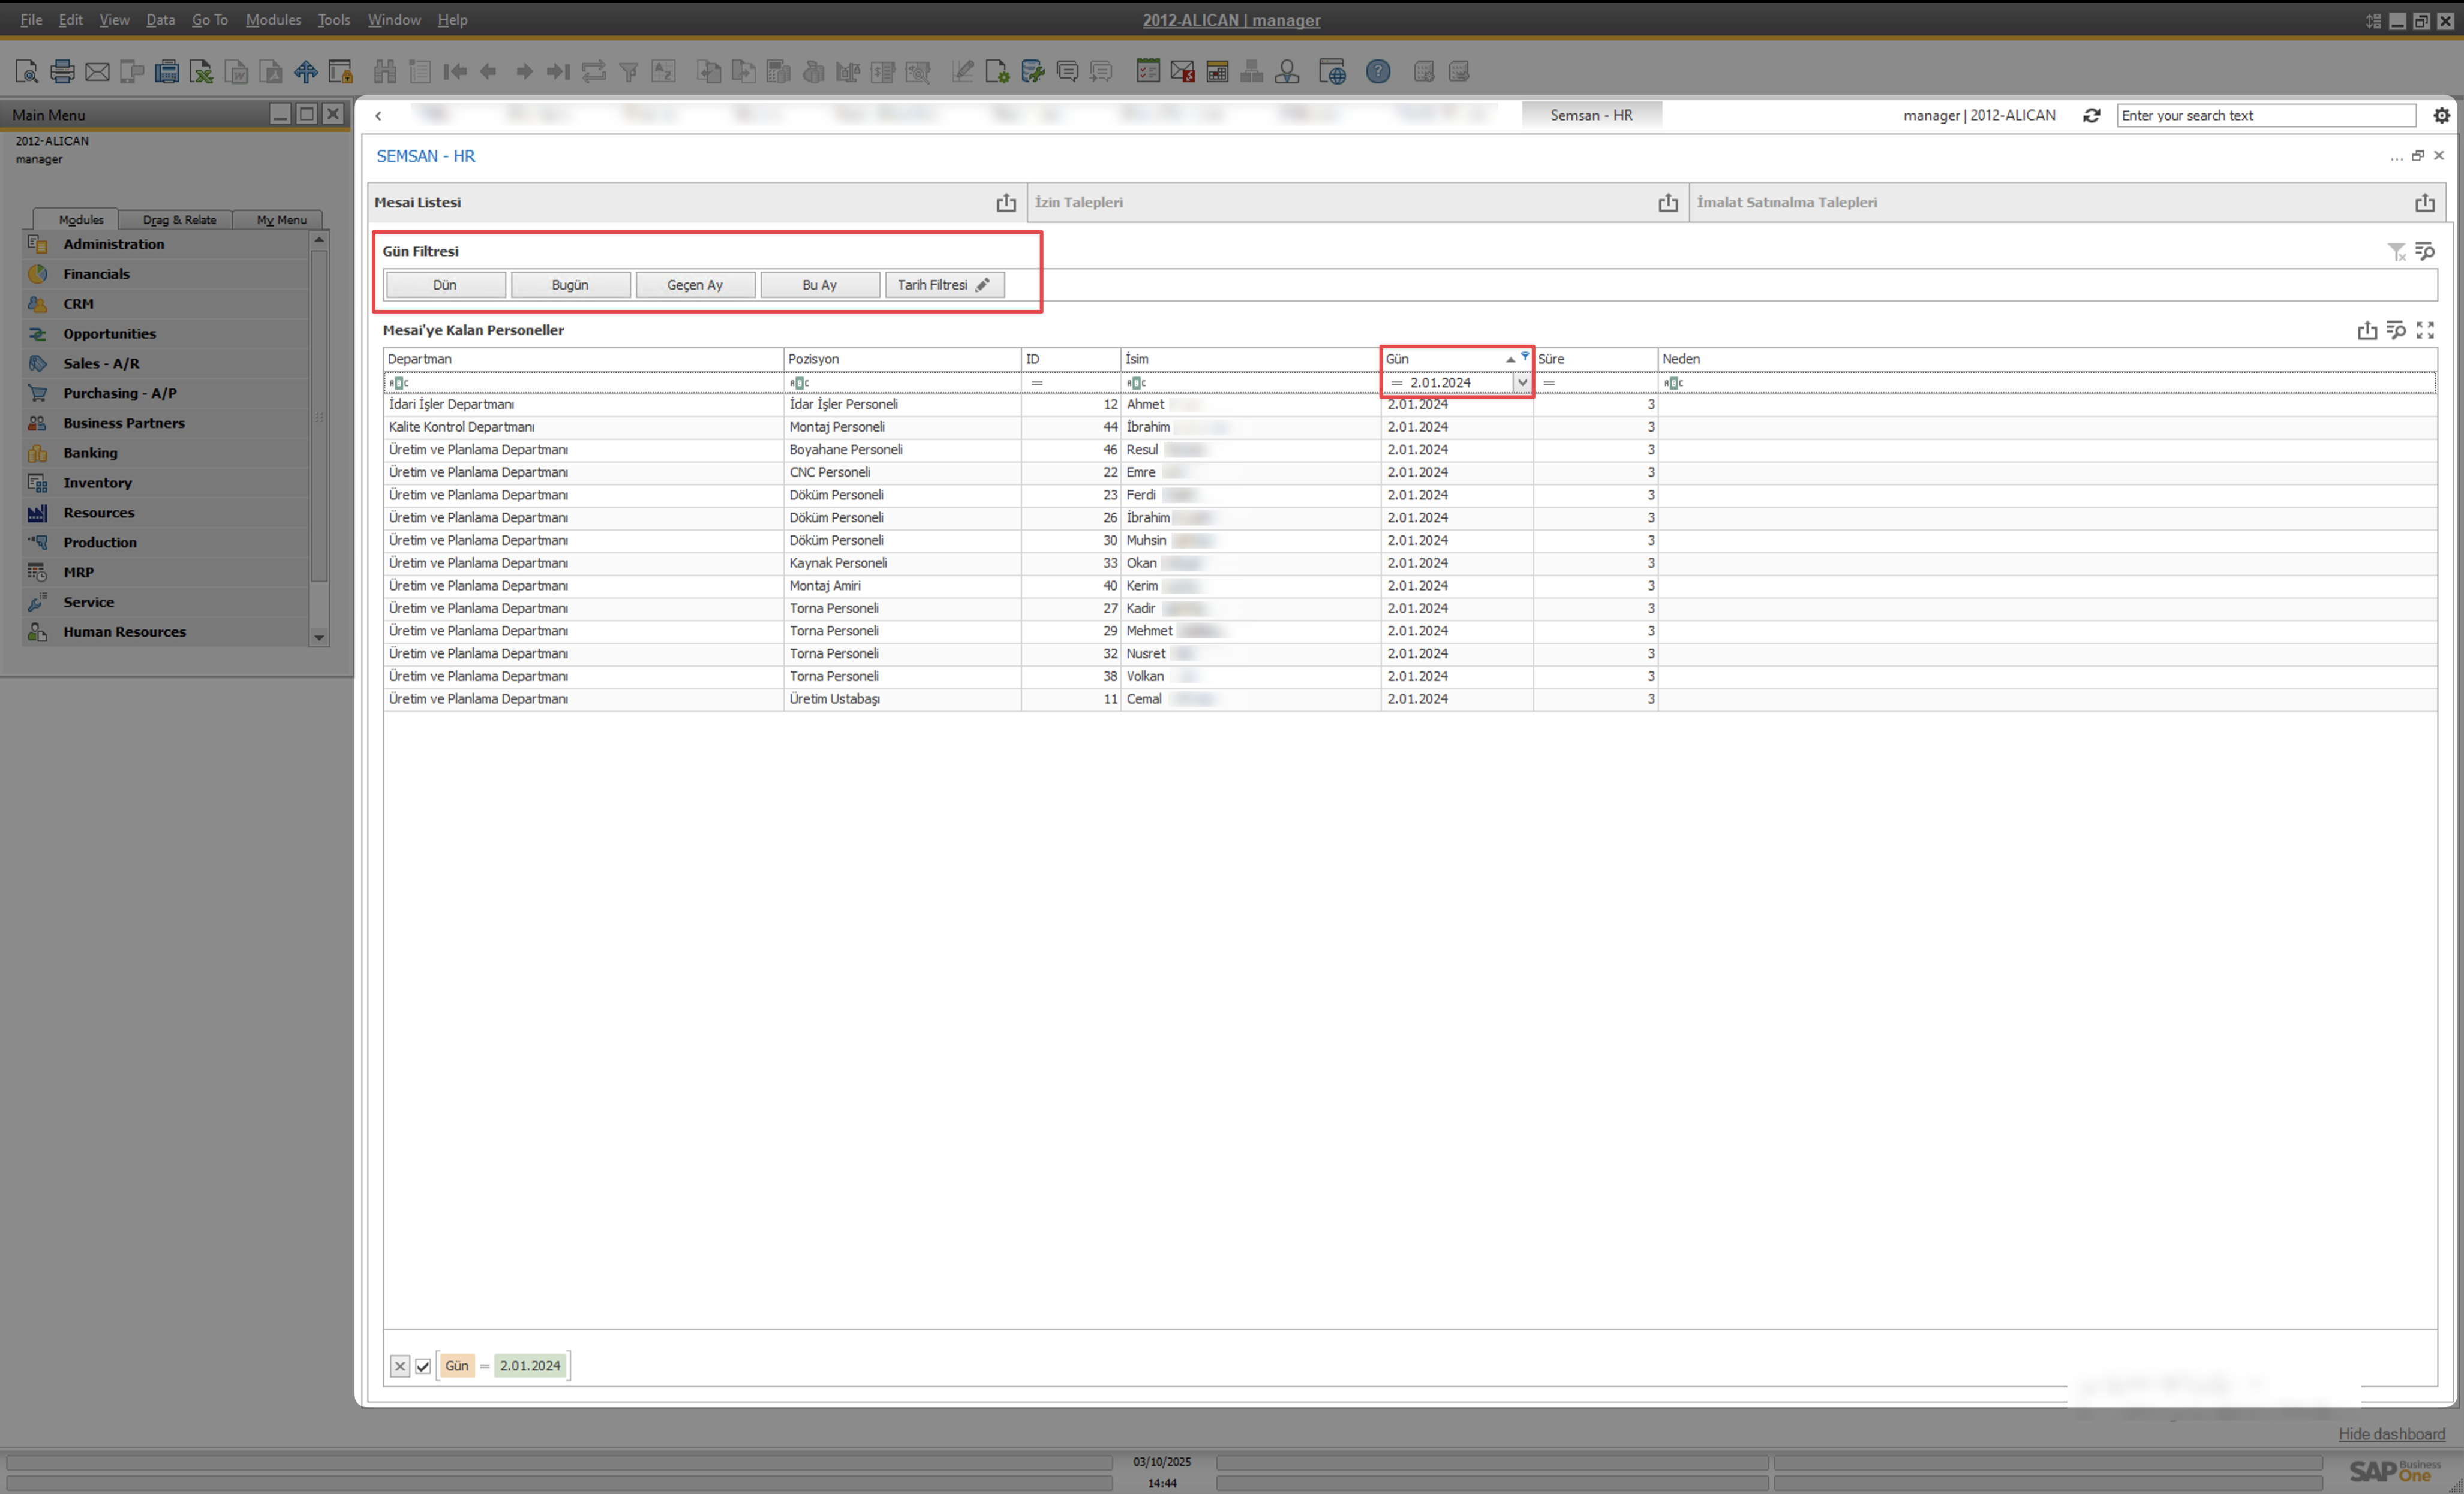Remove the active filter with the X box

400,1366
